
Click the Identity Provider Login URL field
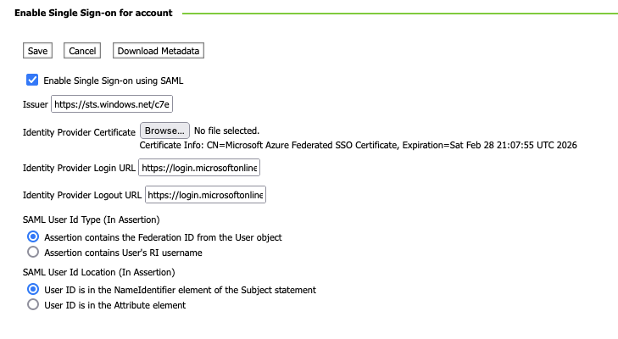click(200, 168)
